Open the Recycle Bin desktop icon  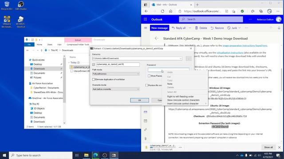coord(7,5)
